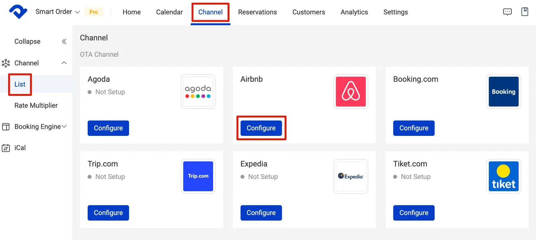
Task: Open the chat message icon top right
Action: click(x=508, y=12)
